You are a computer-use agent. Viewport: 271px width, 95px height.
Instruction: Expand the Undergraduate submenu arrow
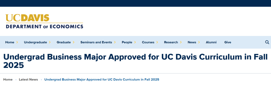(50, 42)
